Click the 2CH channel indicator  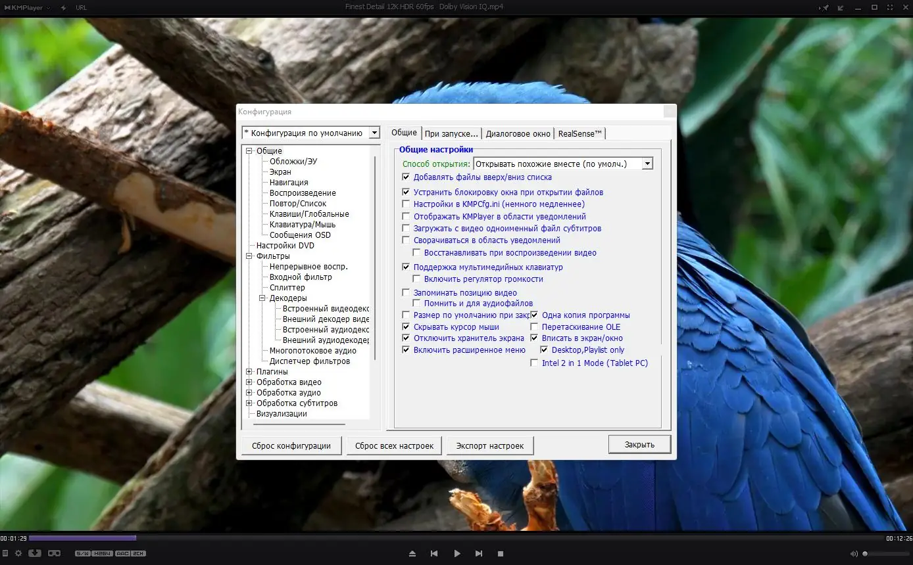[138, 553]
